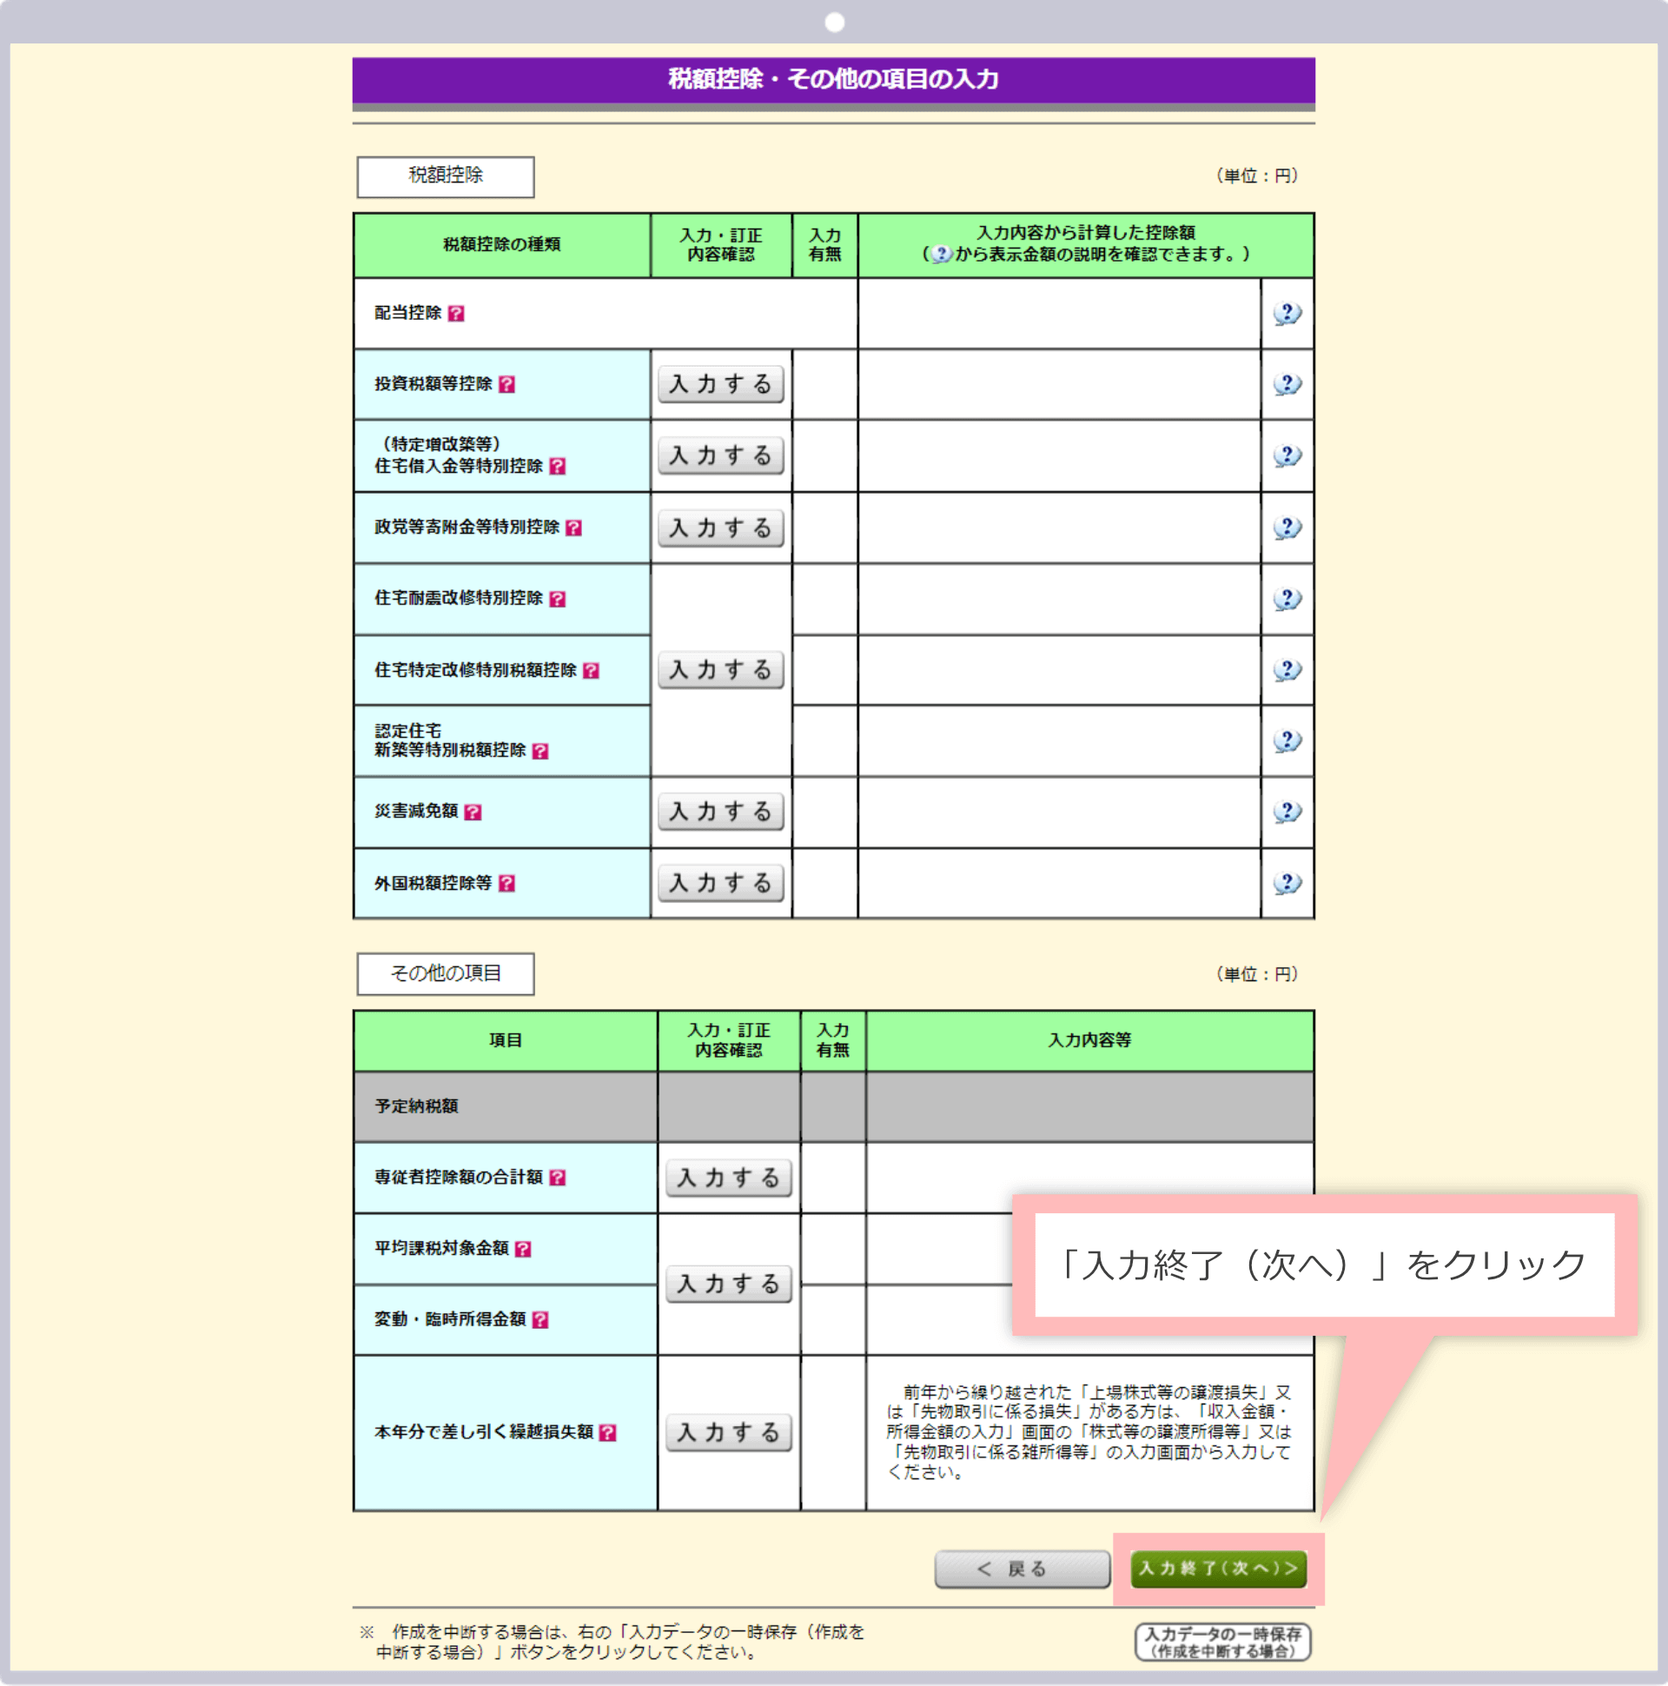Click 入力する for 投資税額等控除
Image resolution: width=1668 pixels, height=1686 pixels.
720,383
